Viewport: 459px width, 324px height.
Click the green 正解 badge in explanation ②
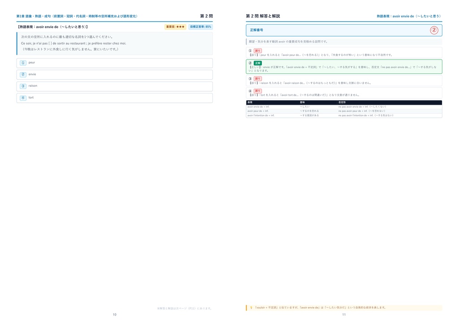258,63
